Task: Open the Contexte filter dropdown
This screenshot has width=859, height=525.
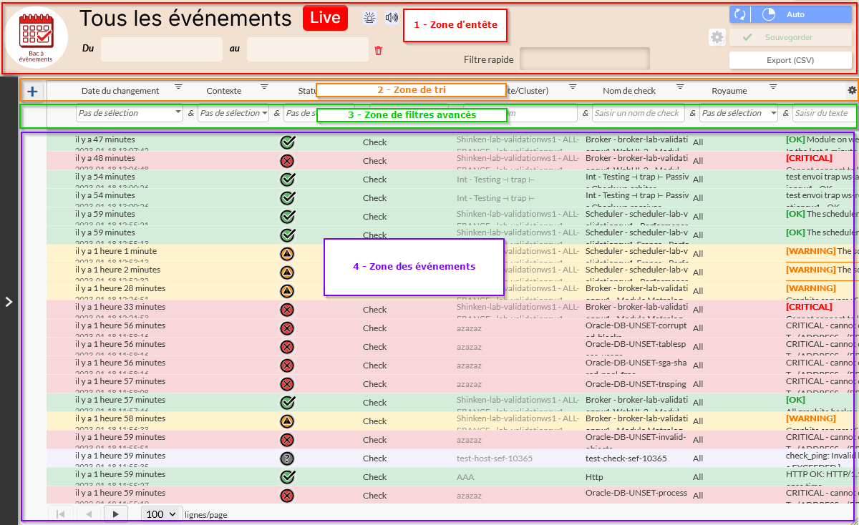Action: pos(233,113)
